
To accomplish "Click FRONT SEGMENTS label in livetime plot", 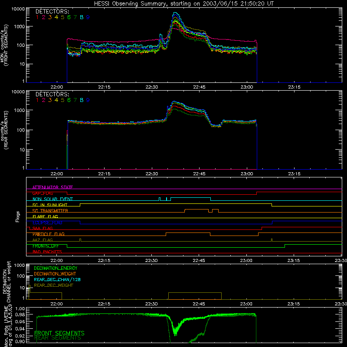I will [59, 333].
